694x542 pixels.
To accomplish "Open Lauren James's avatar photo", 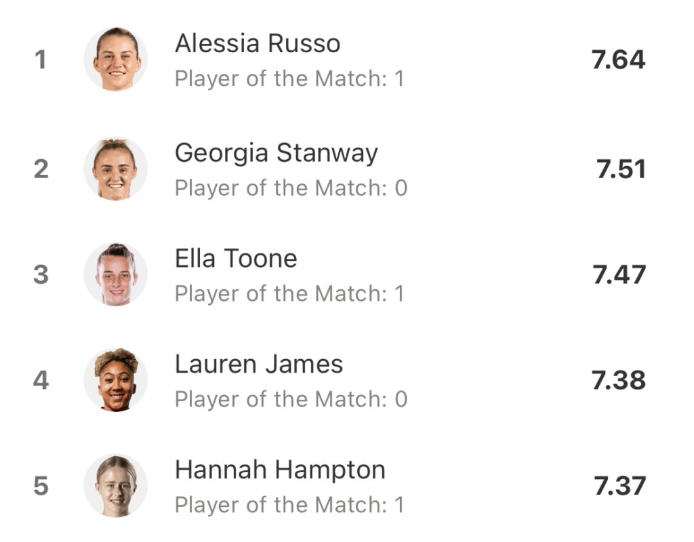I will tap(115, 379).
